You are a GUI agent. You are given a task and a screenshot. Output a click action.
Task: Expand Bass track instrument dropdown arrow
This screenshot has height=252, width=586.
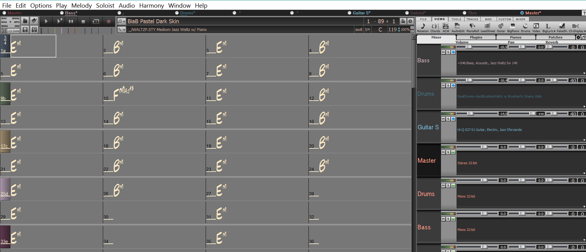pos(584,73)
